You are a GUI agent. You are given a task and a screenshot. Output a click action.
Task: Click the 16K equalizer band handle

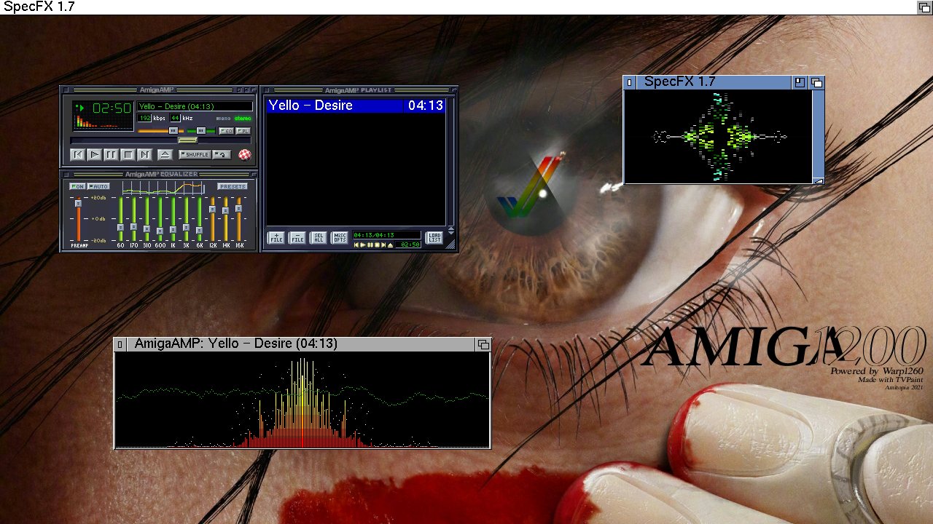pos(238,207)
